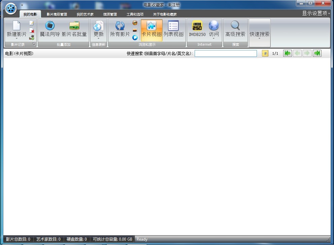Click the 所有影片 refresh icon
Viewport: 334px width, 245px height.
(120, 26)
